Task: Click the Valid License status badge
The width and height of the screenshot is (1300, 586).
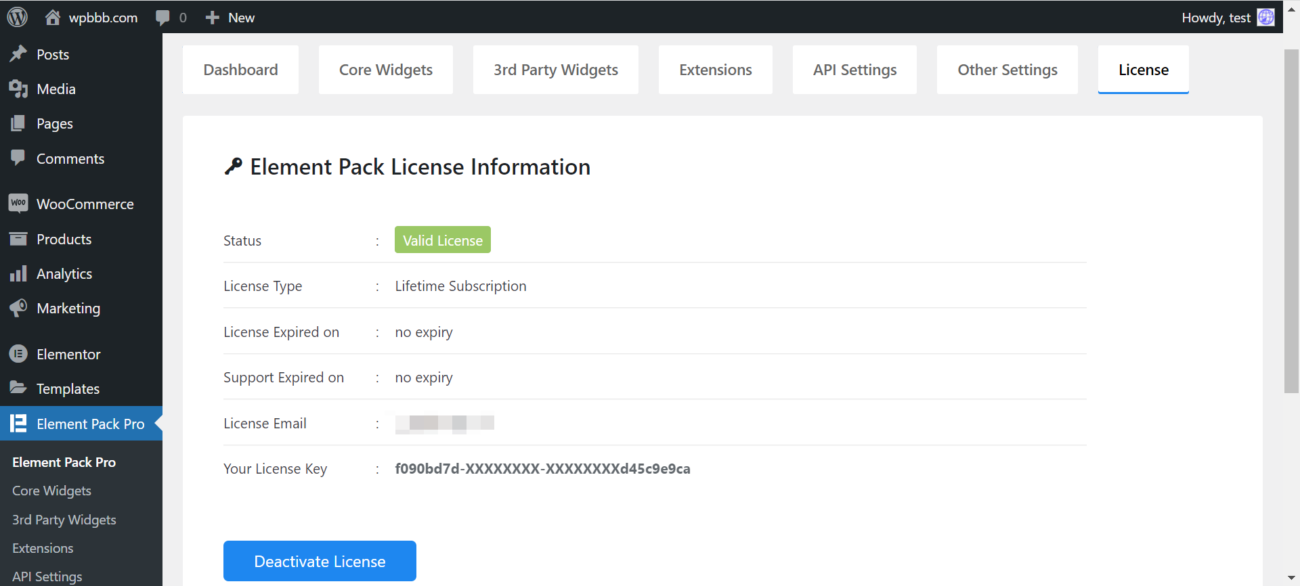Action: (x=443, y=240)
